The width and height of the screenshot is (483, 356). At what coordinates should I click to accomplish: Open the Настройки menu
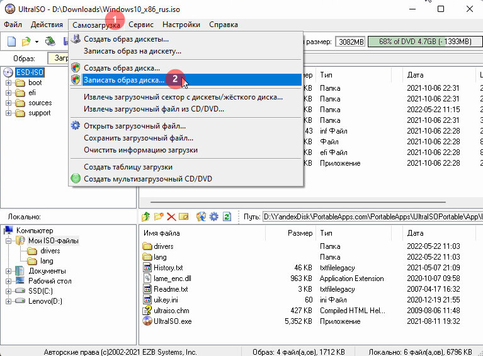point(181,25)
